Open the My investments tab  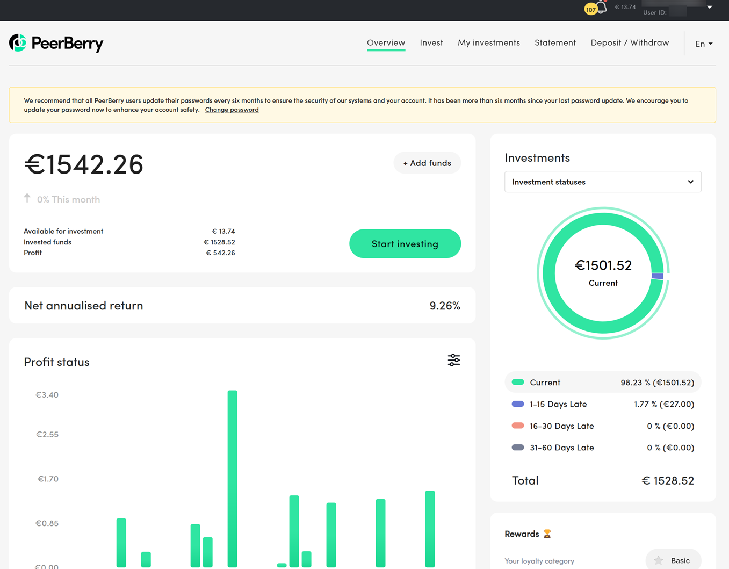click(488, 42)
